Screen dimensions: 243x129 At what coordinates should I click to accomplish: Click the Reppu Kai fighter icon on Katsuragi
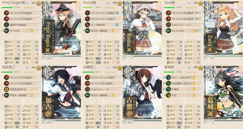[169, 89]
